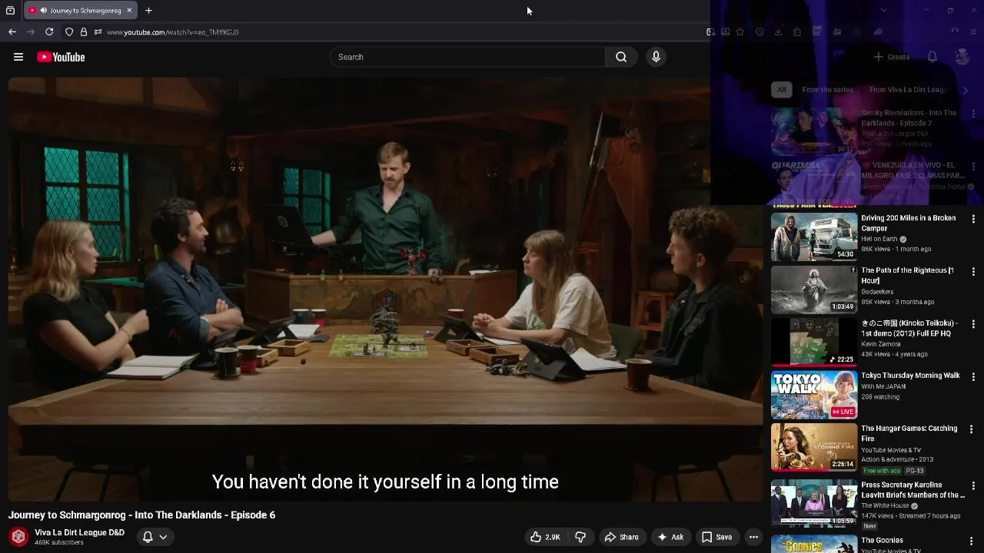Dislike the video with thumbs down
The height and width of the screenshot is (553, 984).
(580, 537)
